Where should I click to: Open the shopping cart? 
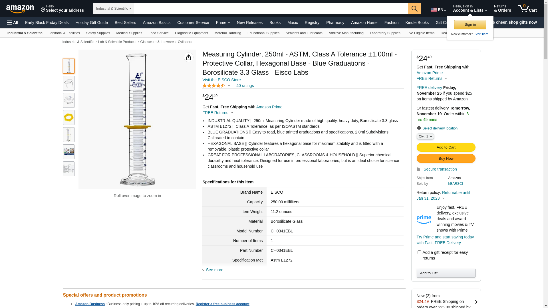527,9
